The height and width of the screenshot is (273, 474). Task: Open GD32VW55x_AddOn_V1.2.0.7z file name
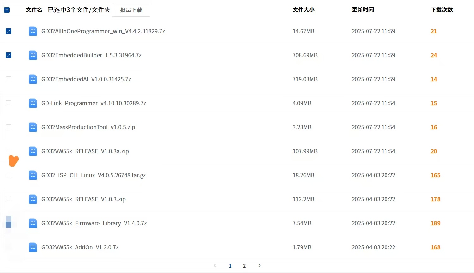(80, 247)
